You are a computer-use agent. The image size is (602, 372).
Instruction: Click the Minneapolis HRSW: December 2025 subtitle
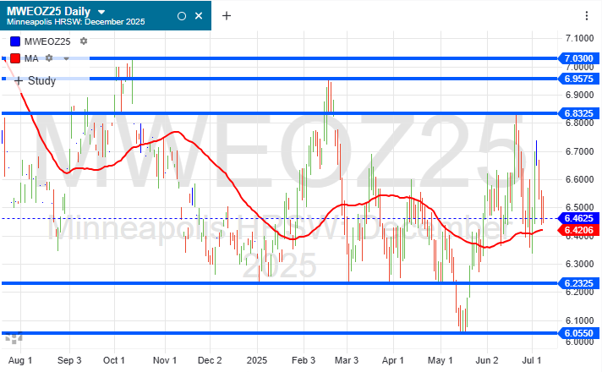tap(75, 22)
